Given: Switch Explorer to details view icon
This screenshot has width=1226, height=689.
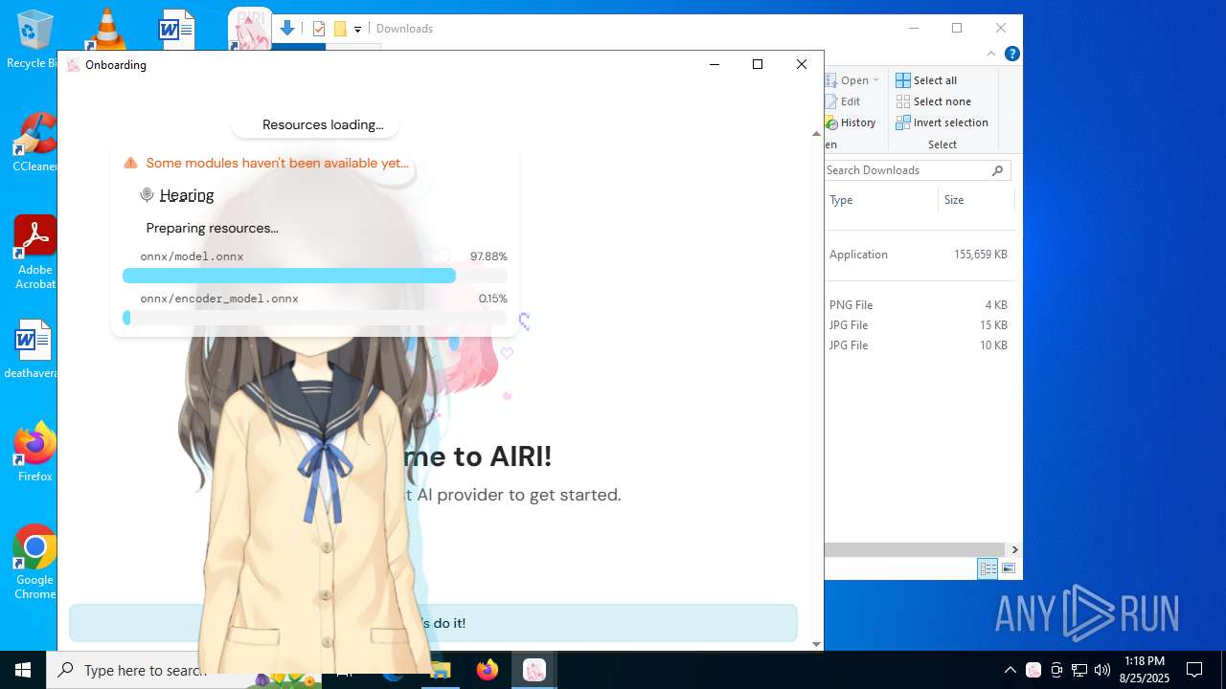Looking at the screenshot, I should coord(988,568).
